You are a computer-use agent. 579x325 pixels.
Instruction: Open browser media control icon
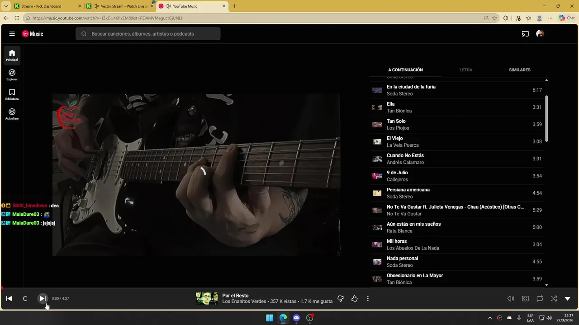[517, 18]
